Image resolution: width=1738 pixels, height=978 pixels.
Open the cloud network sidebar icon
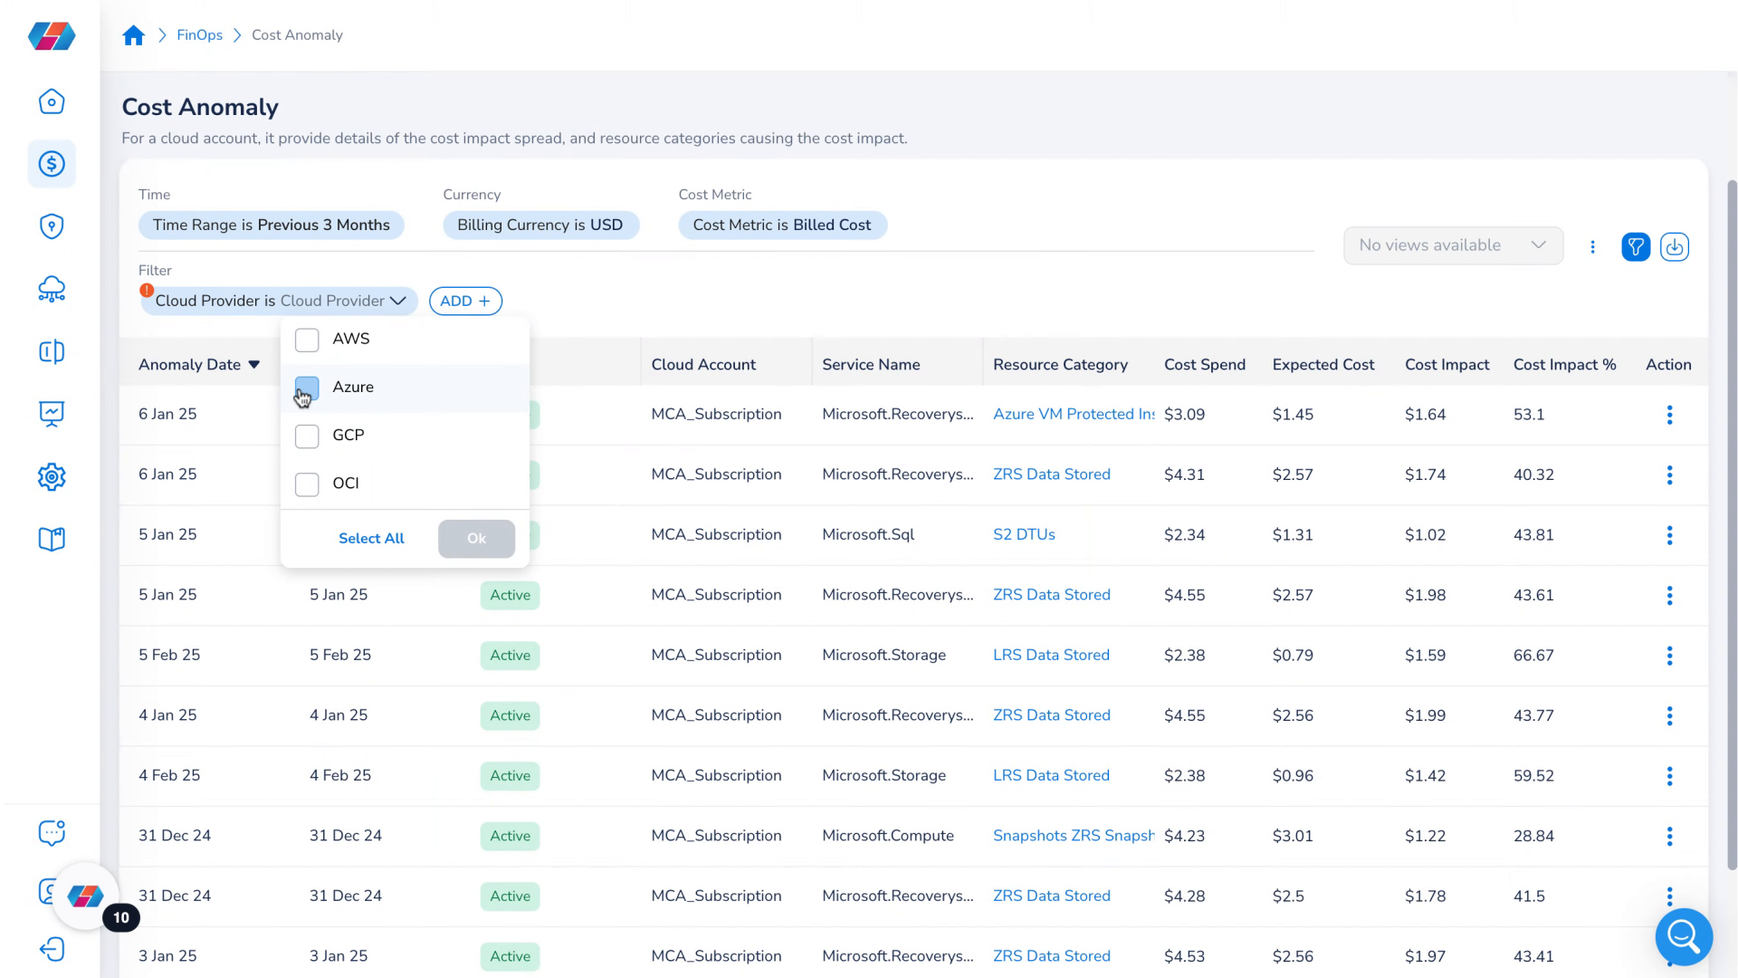tap(52, 289)
